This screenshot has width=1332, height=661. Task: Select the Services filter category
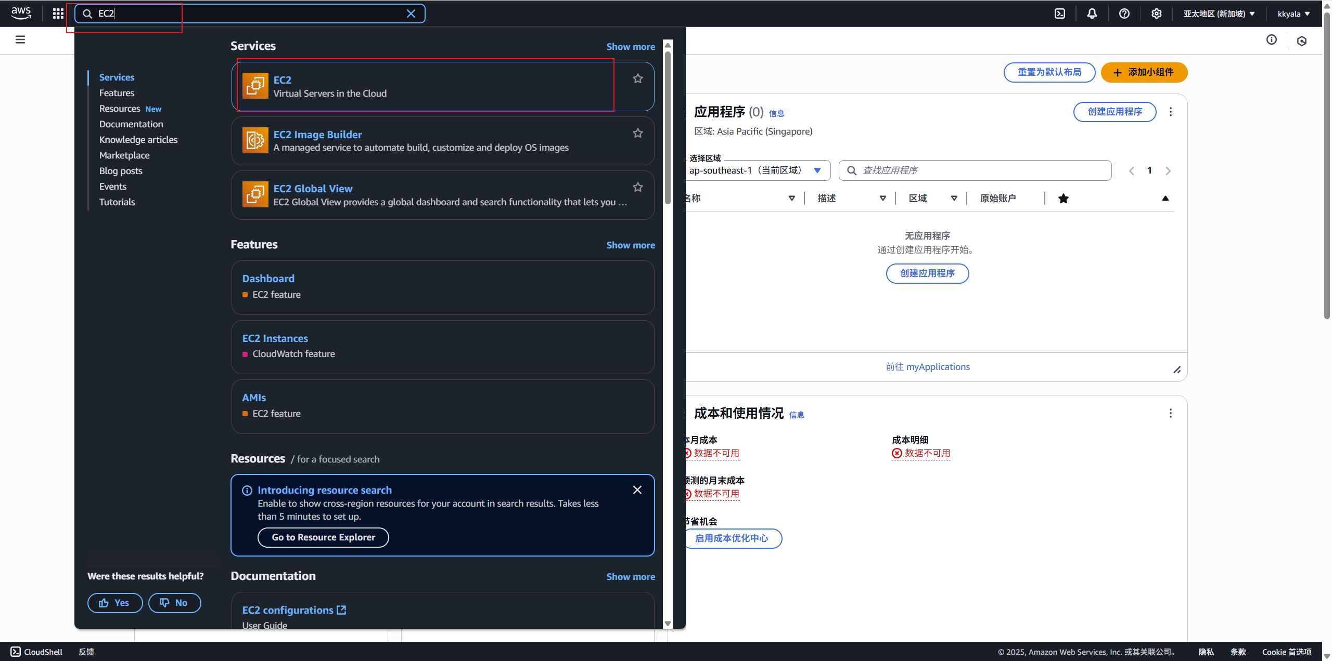coord(117,77)
